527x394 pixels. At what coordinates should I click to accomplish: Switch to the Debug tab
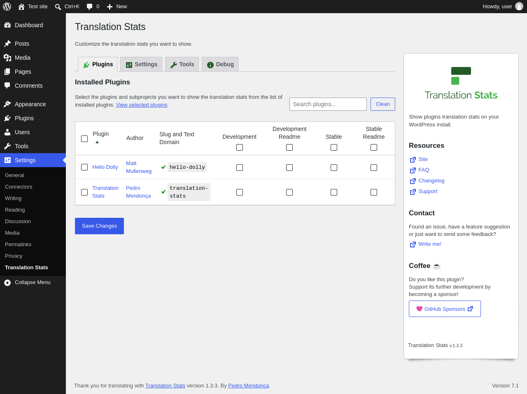click(220, 64)
